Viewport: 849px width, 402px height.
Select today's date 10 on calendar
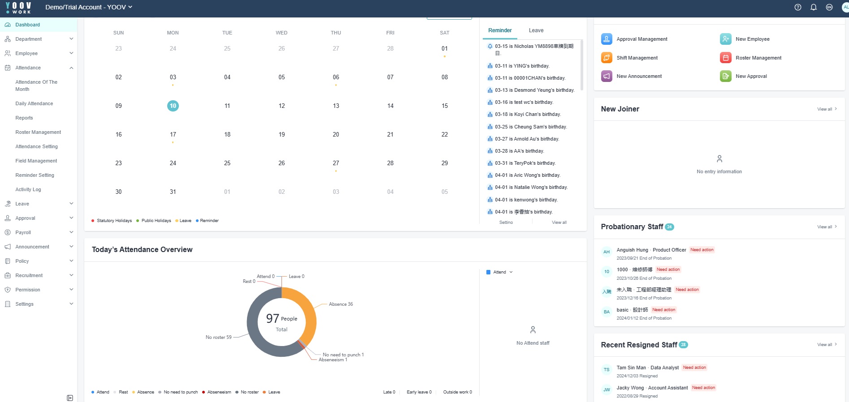coord(173,106)
